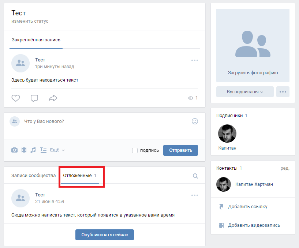
Task: Open the Вы подписаны dropdown
Action: [245, 92]
